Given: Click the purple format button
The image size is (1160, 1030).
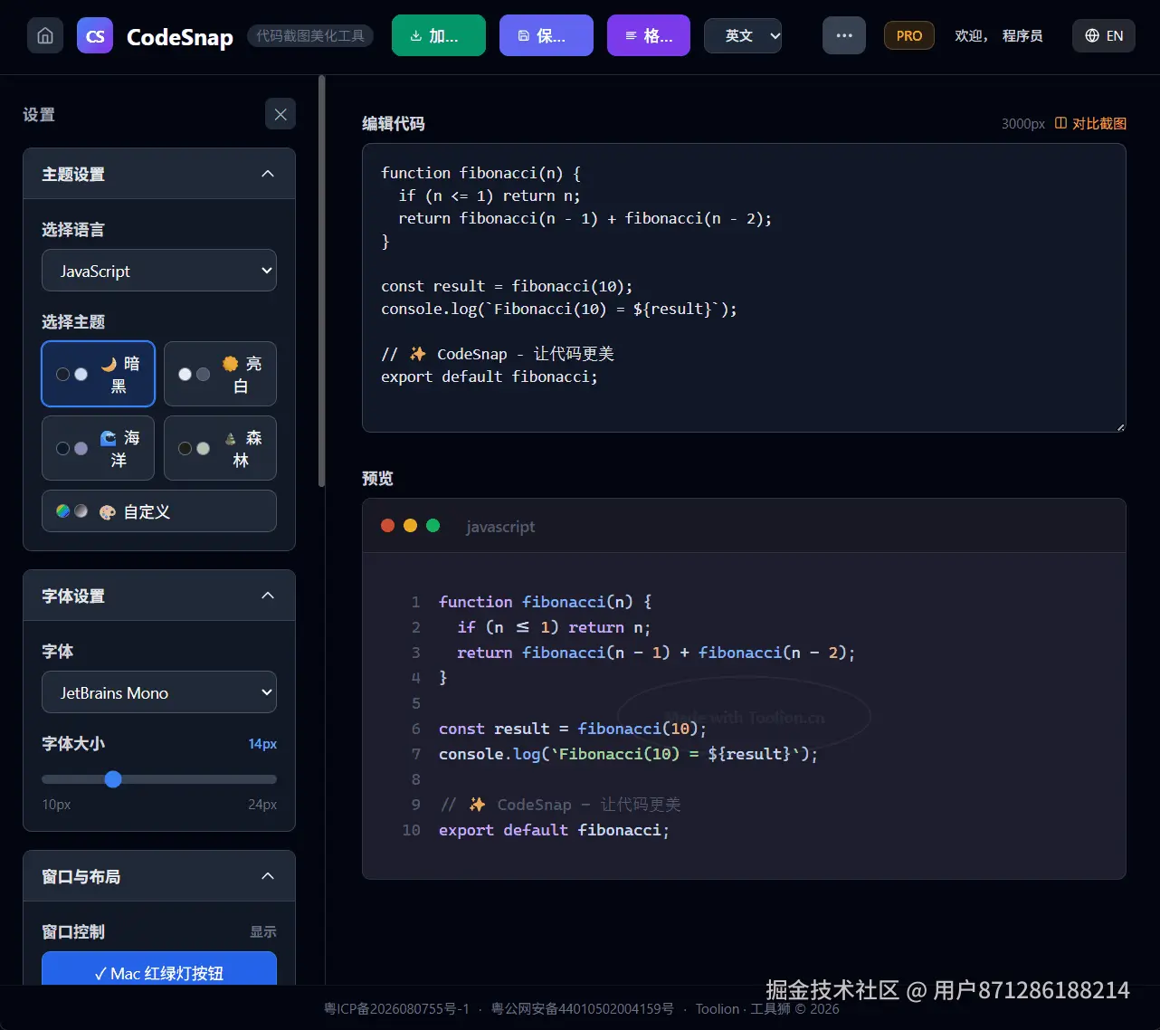Looking at the screenshot, I should click(649, 36).
